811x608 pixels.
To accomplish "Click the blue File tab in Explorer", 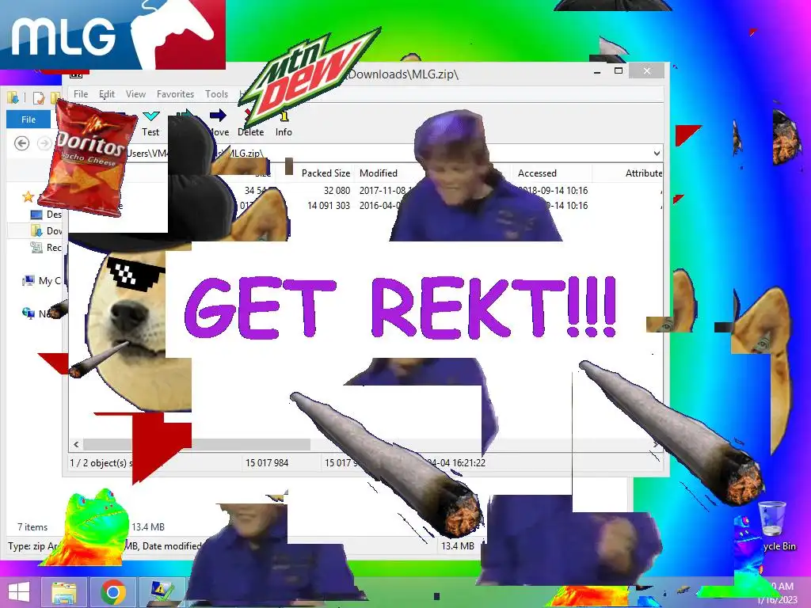I will tap(29, 120).
